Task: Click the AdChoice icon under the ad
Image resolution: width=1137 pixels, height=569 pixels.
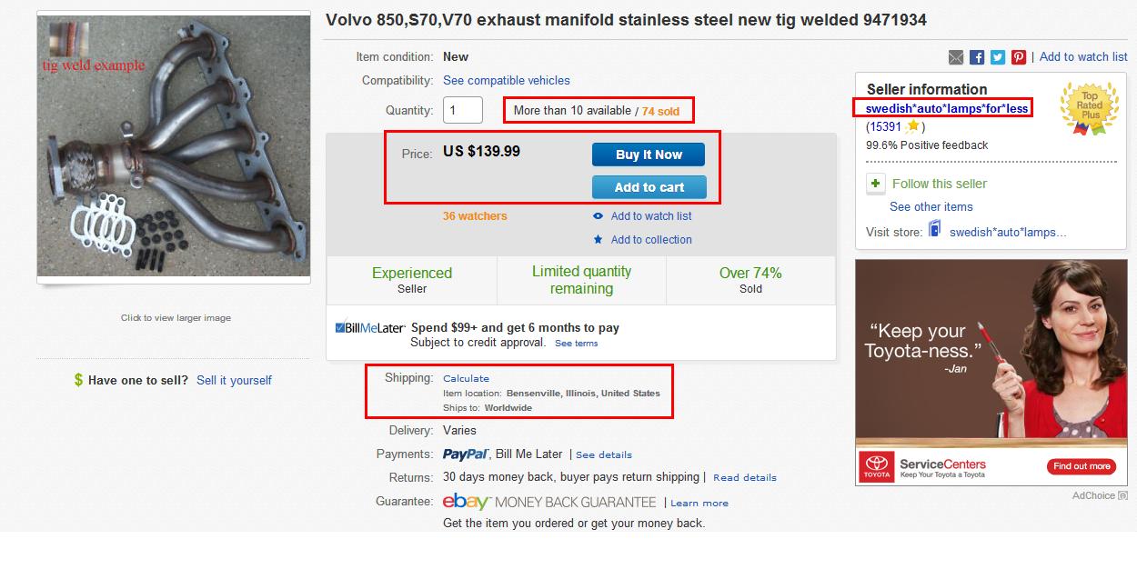Action: (x=1123, y=495)
